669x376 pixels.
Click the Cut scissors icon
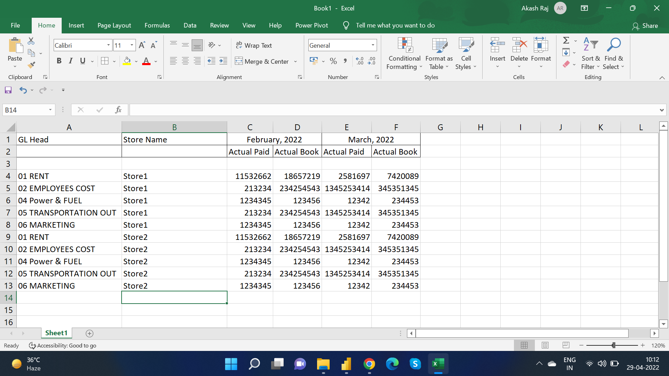click(31, 41)
